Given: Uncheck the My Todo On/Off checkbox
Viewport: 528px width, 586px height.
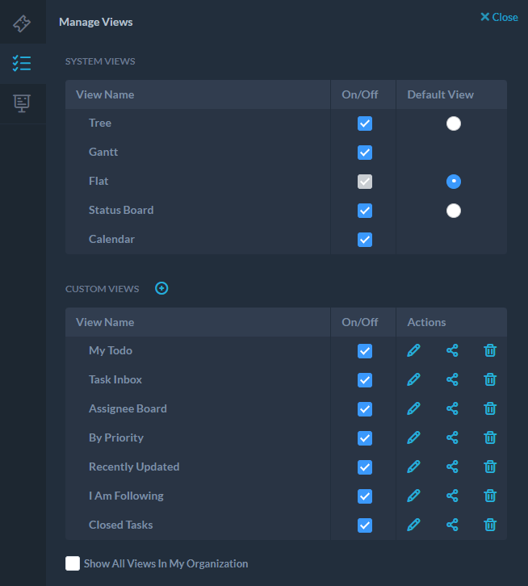Looking at the screenshot, I should (x=365, y=351).
